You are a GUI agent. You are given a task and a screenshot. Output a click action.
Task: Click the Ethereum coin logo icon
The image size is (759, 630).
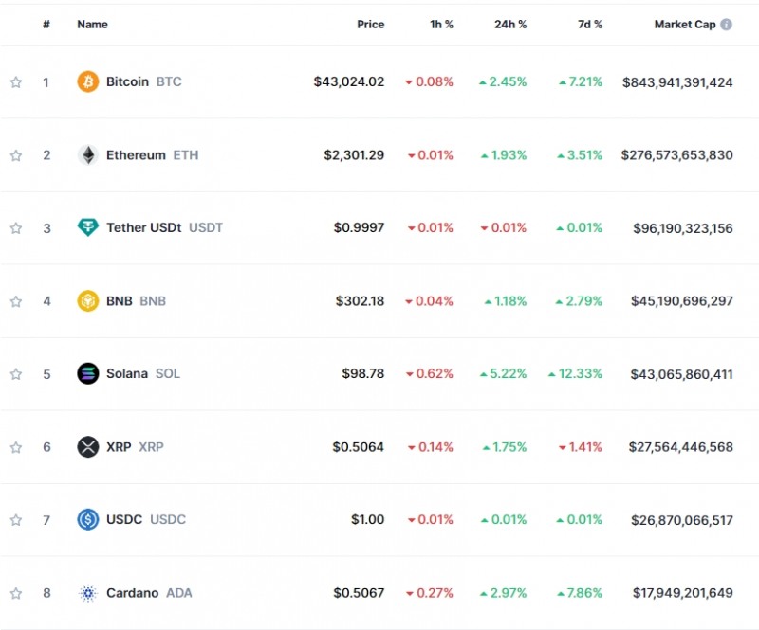click(x=88, y=154)
